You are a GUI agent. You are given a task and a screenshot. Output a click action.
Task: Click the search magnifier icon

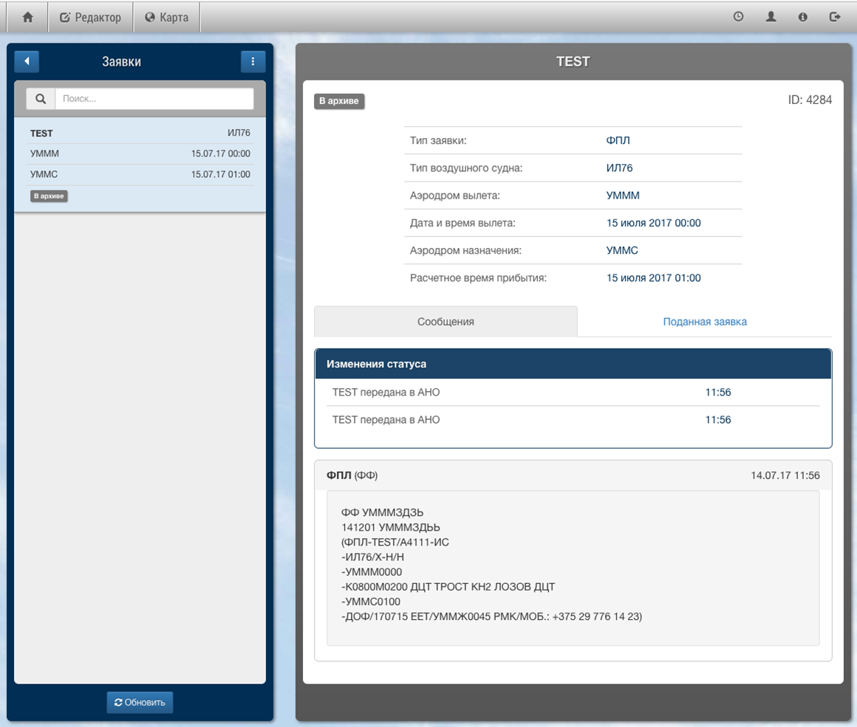[x=41, y=99]
